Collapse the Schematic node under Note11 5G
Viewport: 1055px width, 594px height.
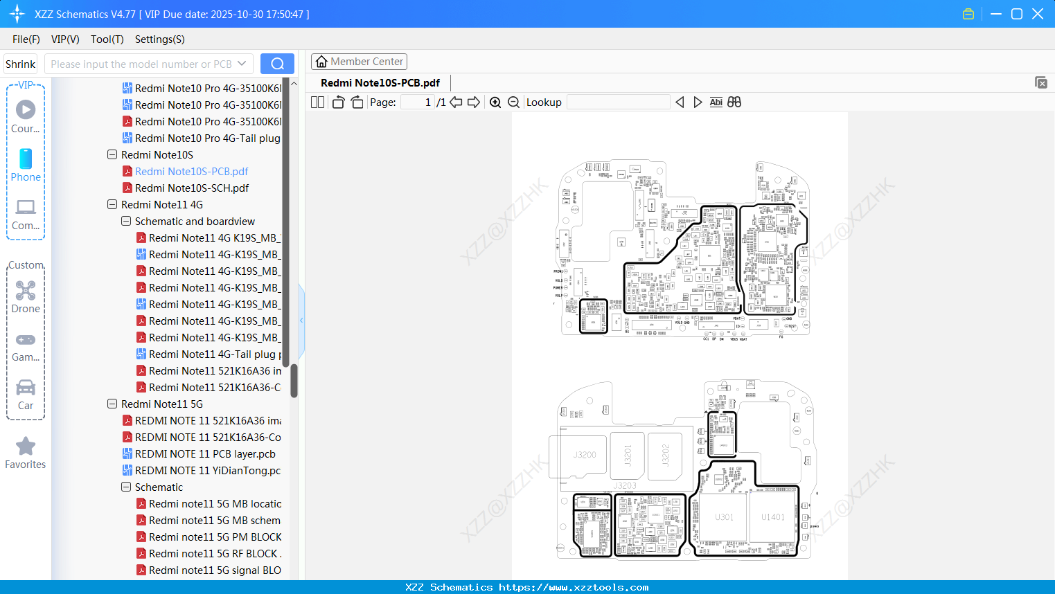[126, 487]
